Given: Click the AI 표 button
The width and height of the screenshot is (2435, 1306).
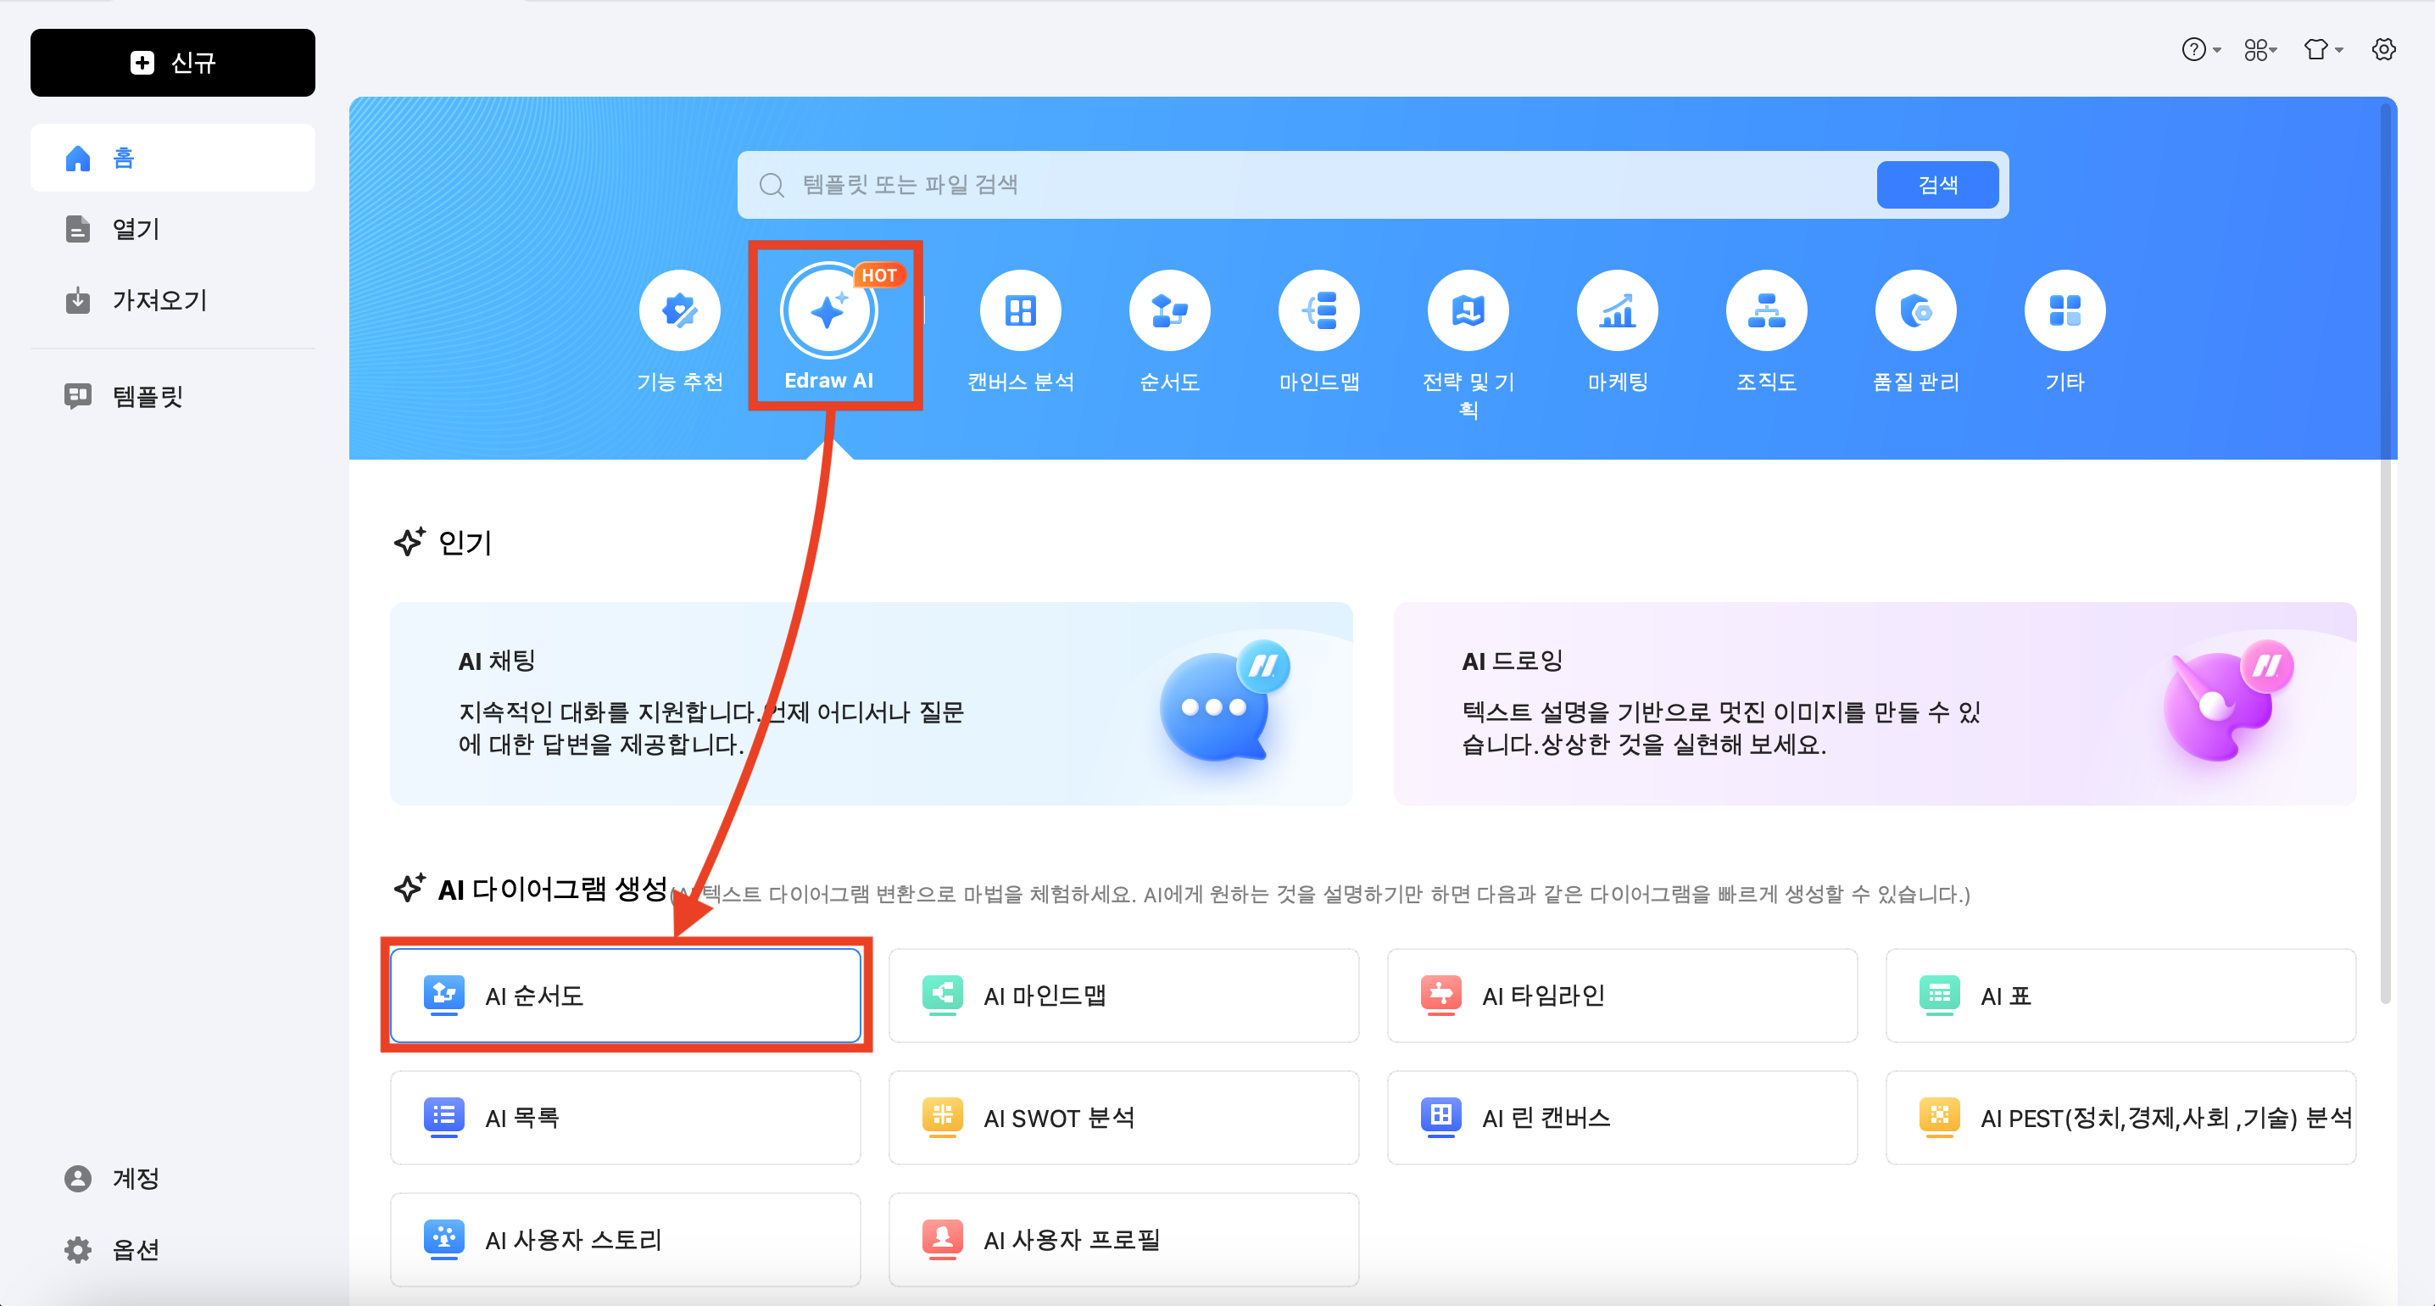Looking at the screenshot, I should point(2120,996).
